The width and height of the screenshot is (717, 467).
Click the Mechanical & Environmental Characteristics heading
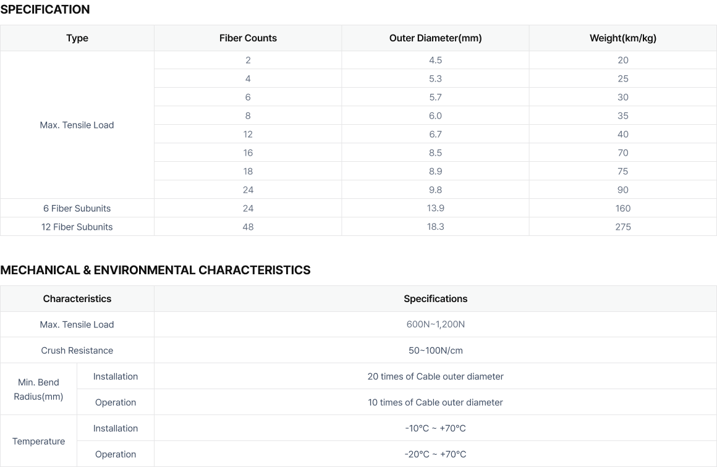[155, 270]
